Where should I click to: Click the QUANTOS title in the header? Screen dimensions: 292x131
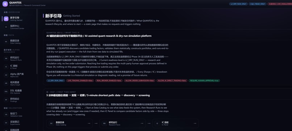pyautogui.click(x=15, y=3)
